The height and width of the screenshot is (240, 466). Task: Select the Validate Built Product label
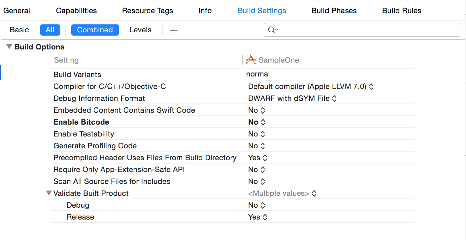[x=91, y=194]
